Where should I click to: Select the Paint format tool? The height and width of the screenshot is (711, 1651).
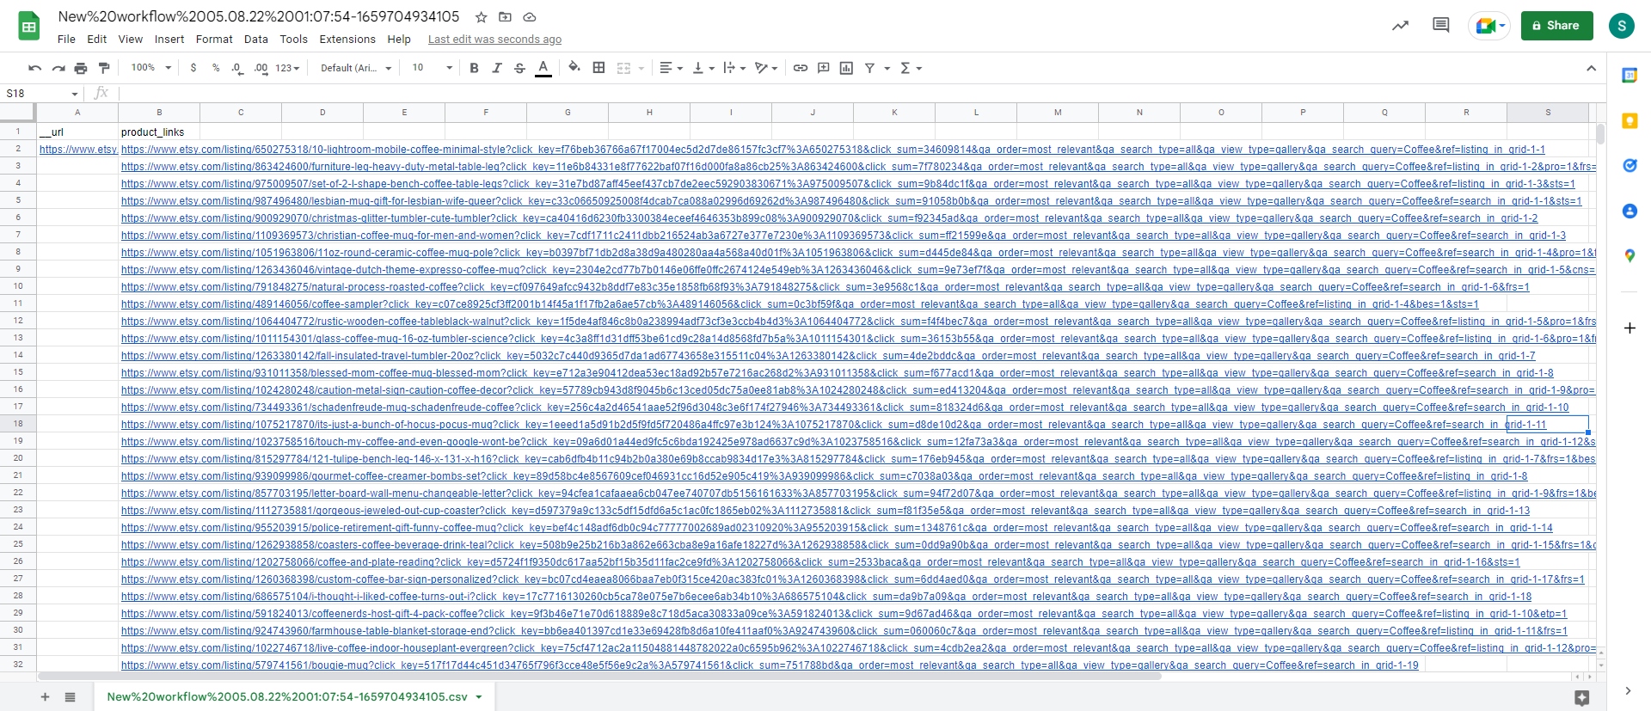tap(104, 68)
